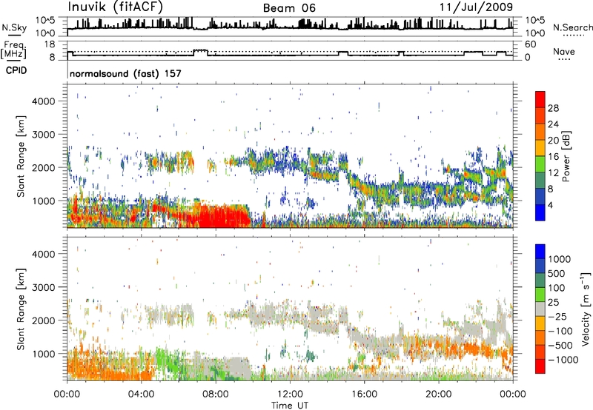Click the red high-power patch near 08:00
Viewport: 593px width, 410px height.
223,216
